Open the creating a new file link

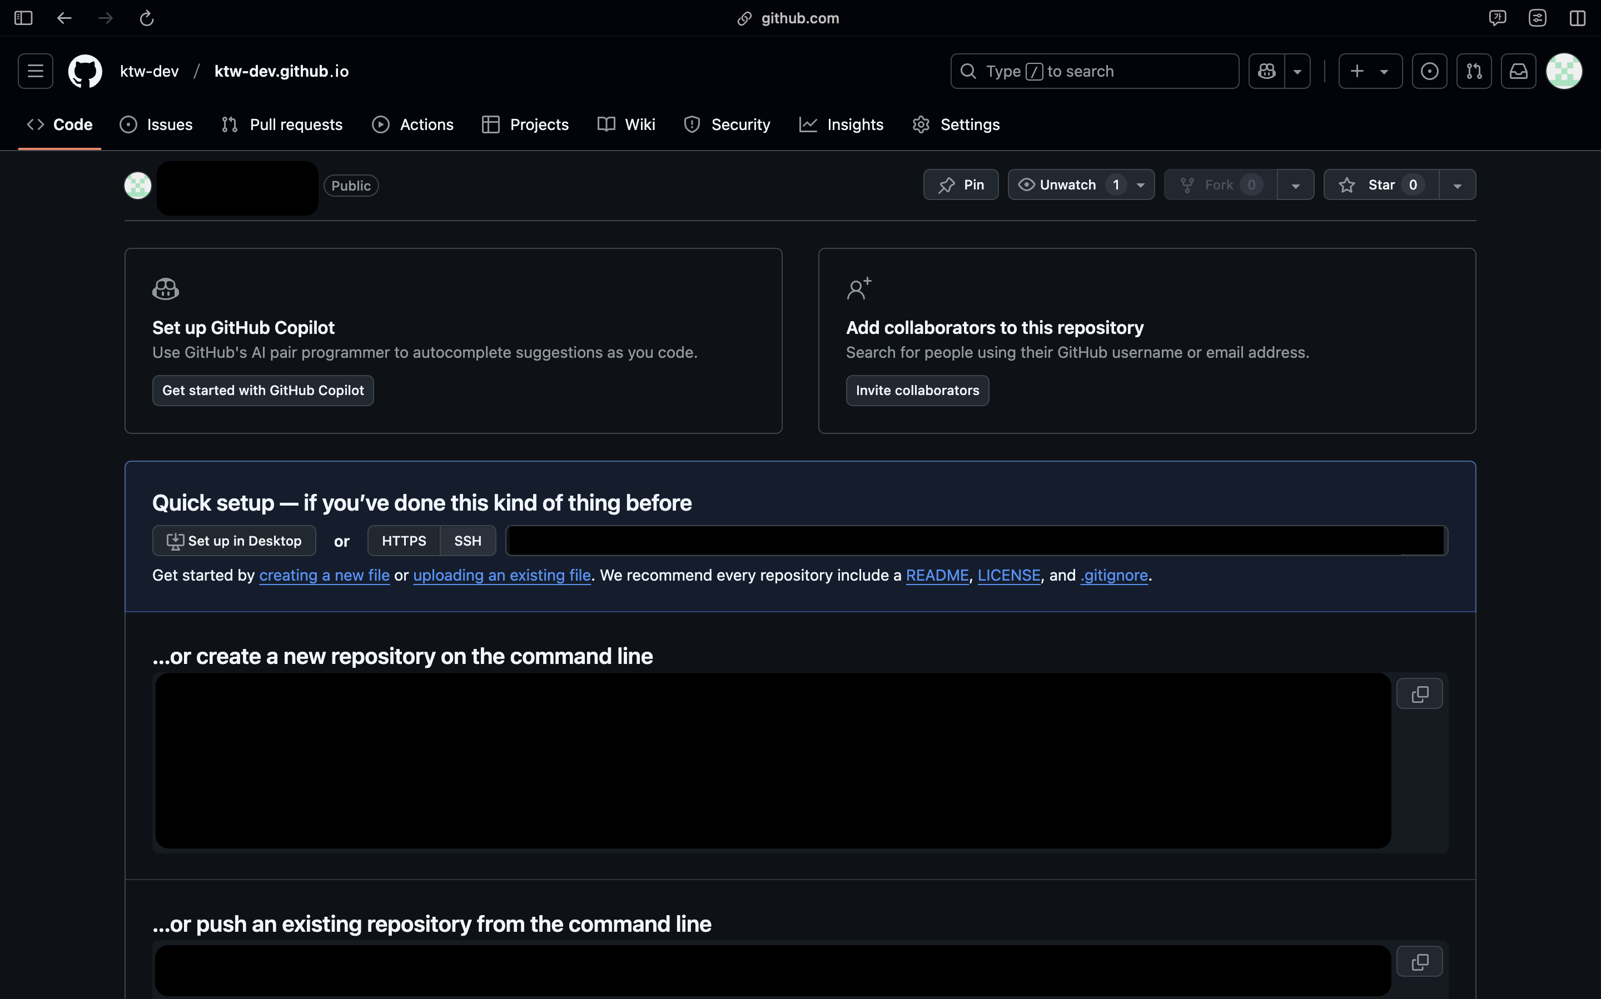click(x=324, y=576)
